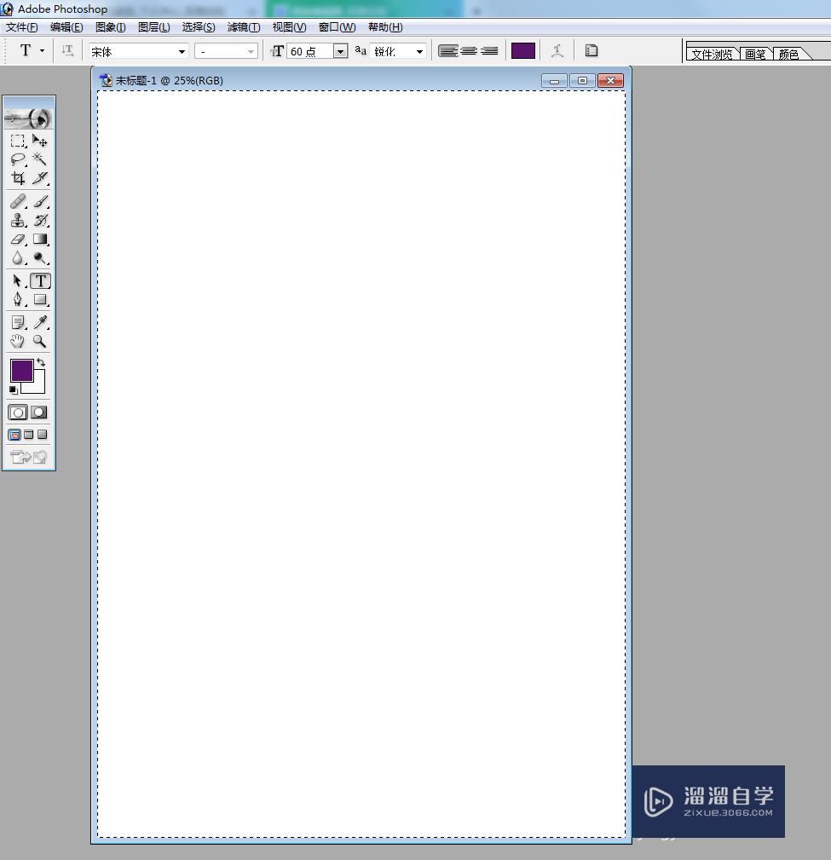Image resolution: width=831 pixels, height=860 pixels.
Task: Switch to standard screen mode
Action: coord(14,435)
